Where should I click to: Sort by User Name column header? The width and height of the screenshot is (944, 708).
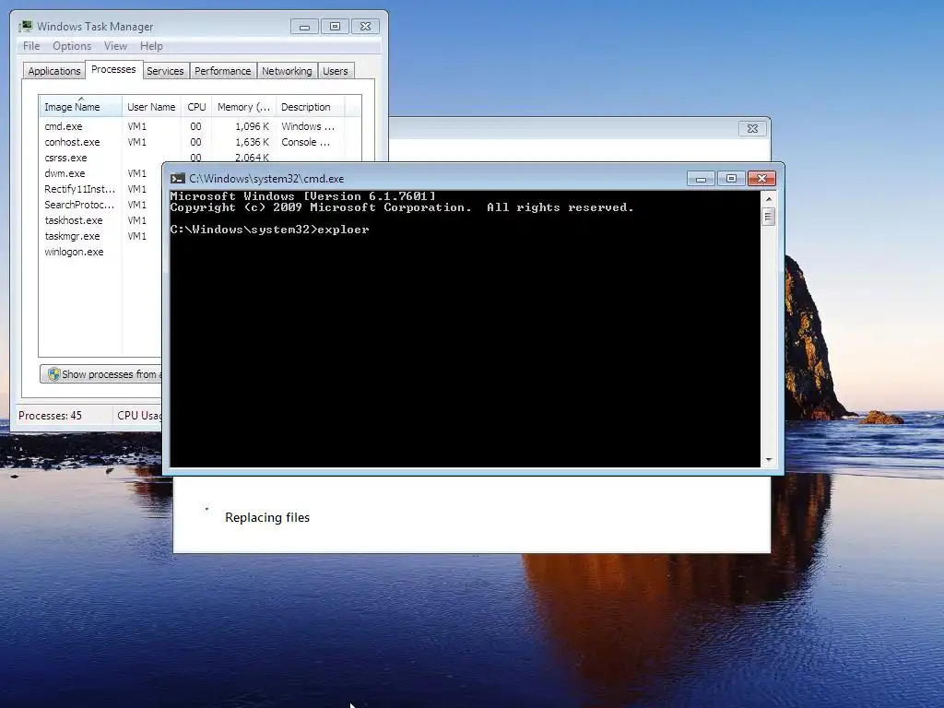(151, 107)
